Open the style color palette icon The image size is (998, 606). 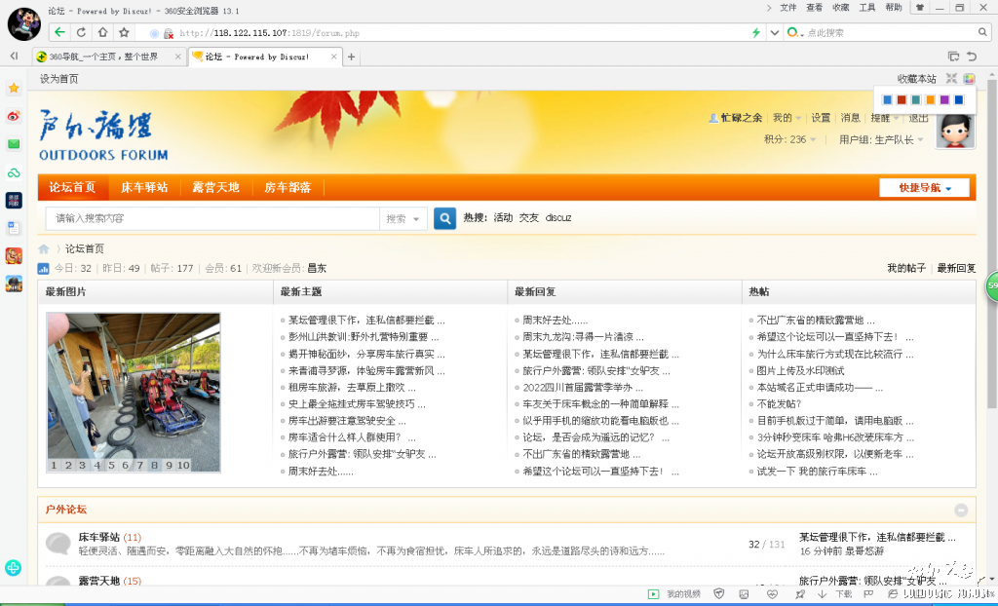click(x=969, y=78)
